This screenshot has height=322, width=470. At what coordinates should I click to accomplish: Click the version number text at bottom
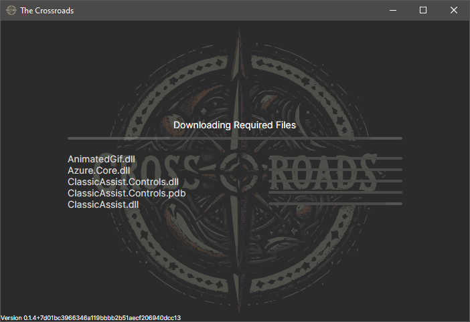pos(91,318)
